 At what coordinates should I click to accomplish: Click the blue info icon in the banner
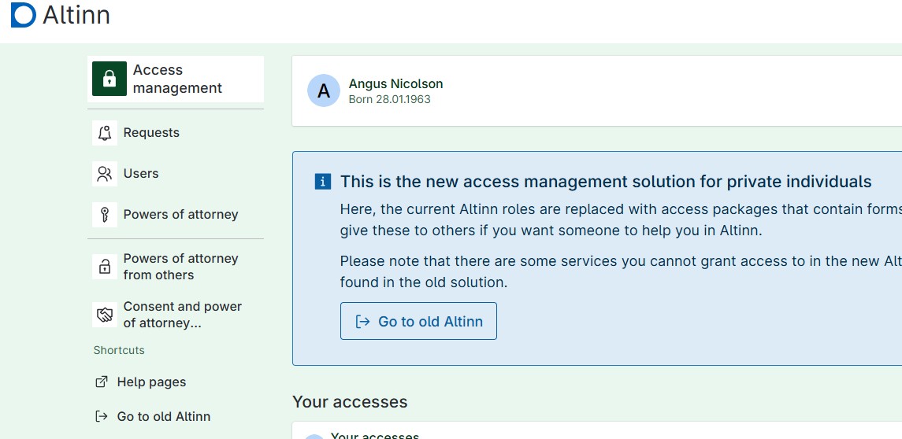click(x=323, y=183)
